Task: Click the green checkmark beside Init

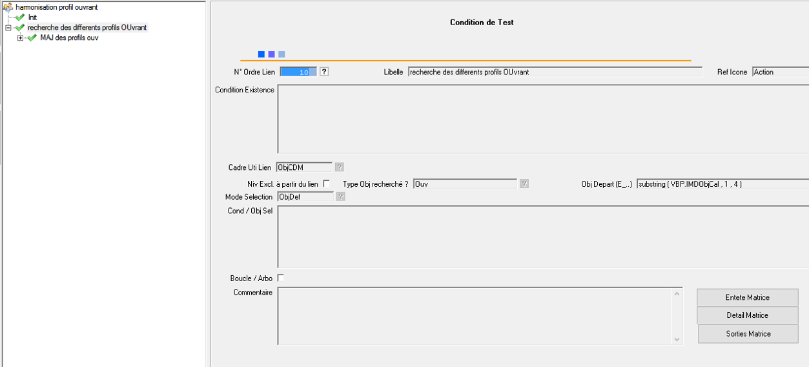Action: coord(20,17)
